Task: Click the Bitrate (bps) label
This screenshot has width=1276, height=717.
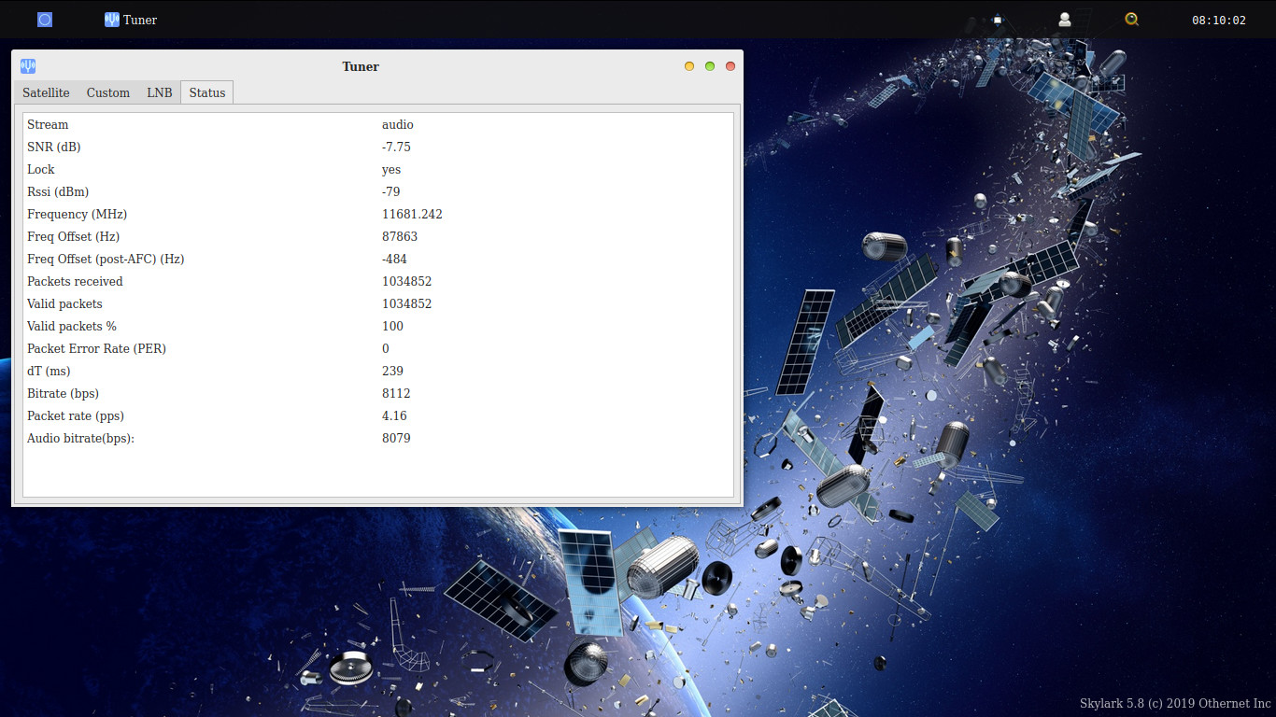Action: tap(63, 393)
